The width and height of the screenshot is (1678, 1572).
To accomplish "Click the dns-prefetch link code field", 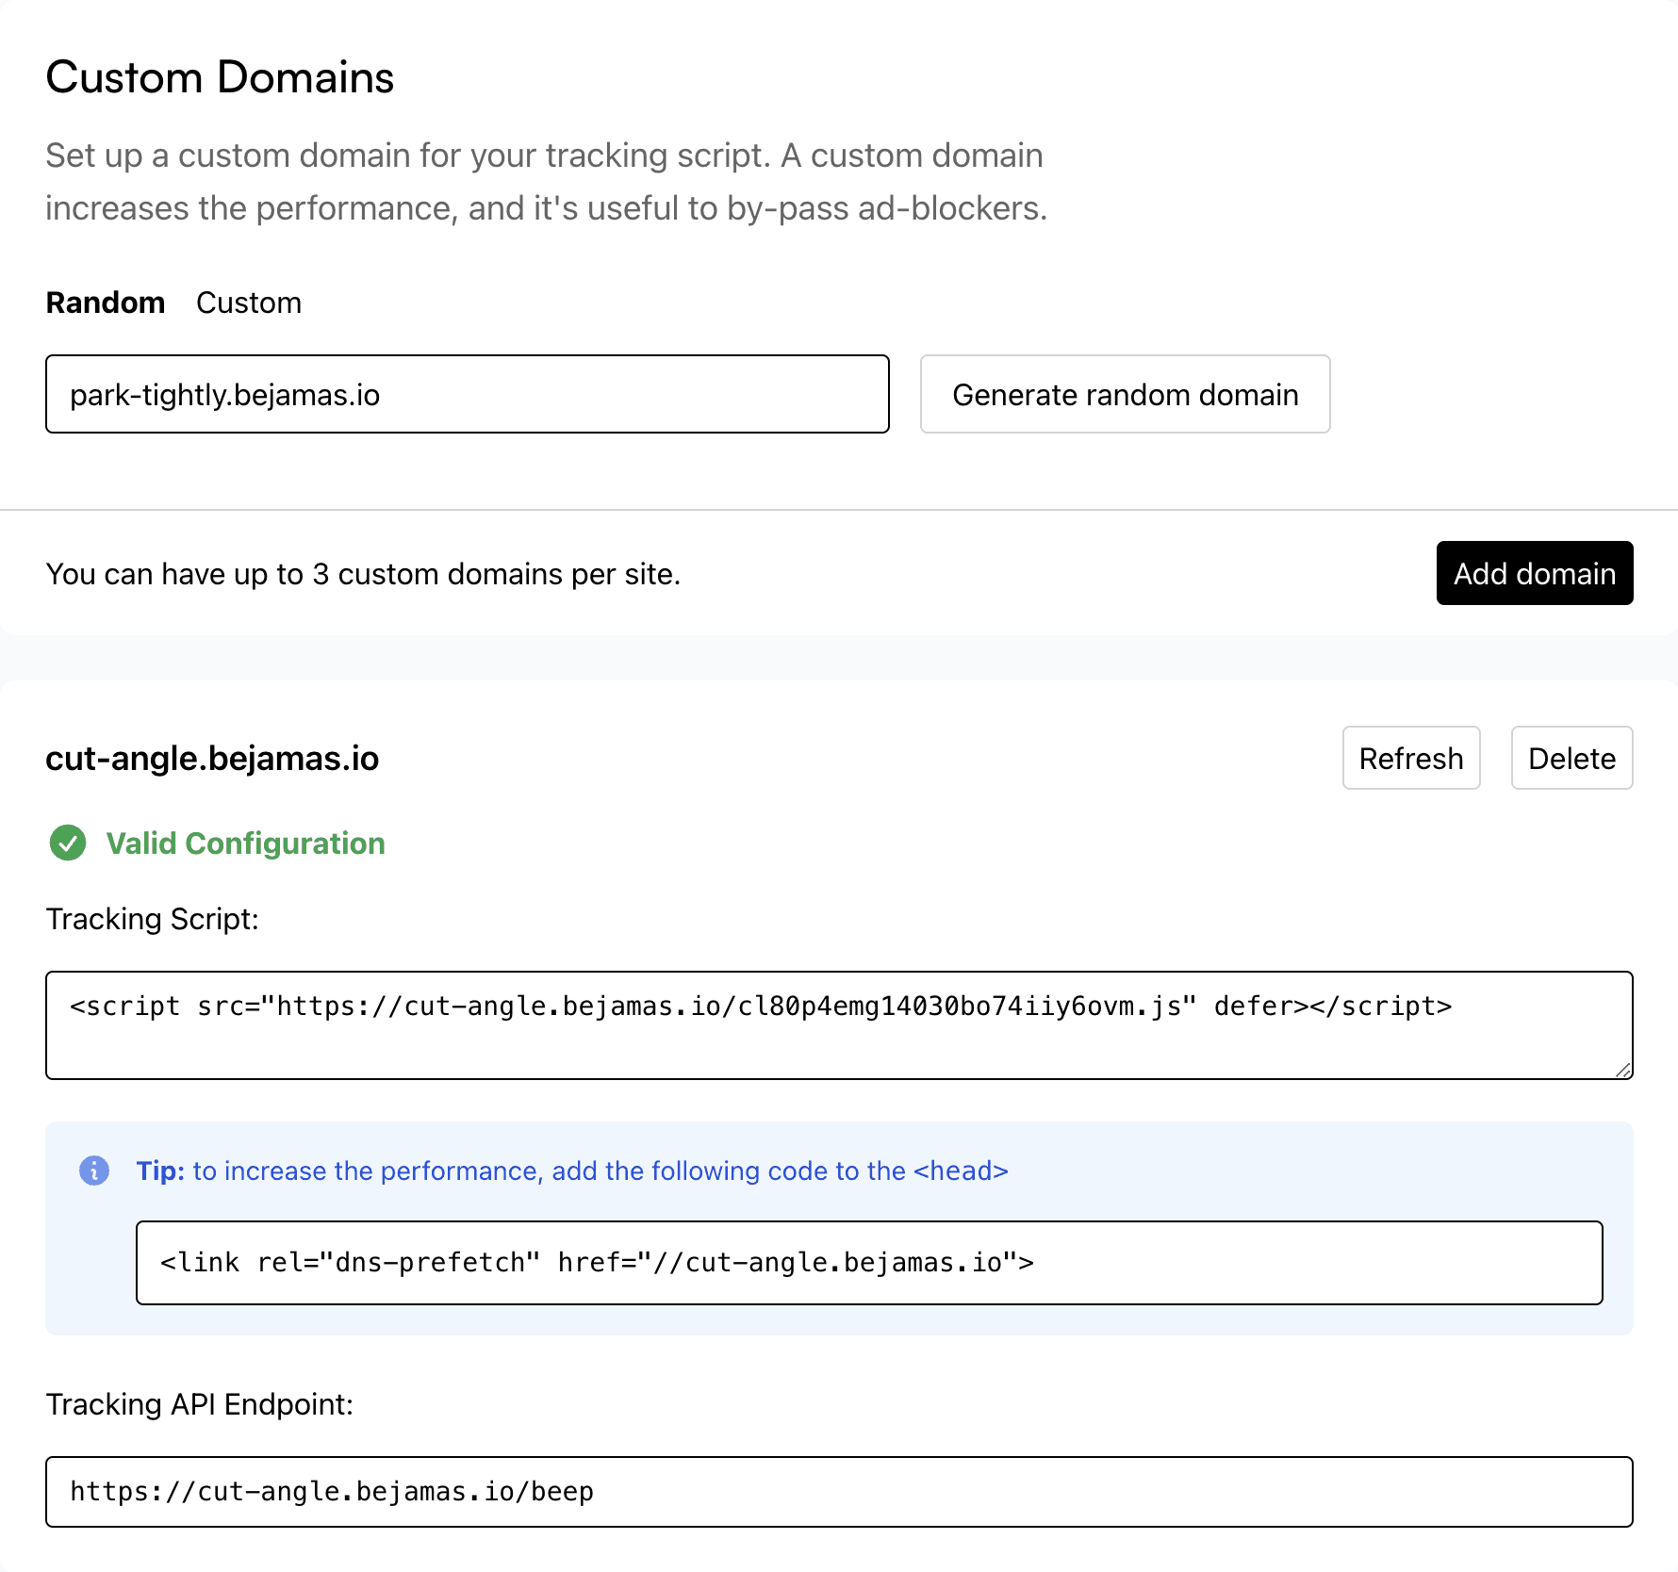I will pos(869,1263).
